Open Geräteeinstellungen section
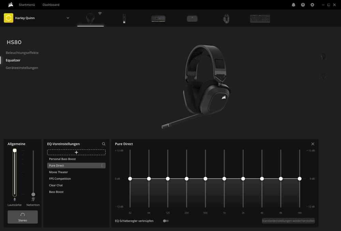This screenshot has width=341, height=231. [22, 68]
